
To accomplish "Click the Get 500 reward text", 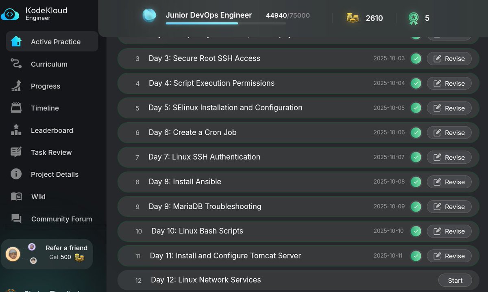I will click(60, 257).
